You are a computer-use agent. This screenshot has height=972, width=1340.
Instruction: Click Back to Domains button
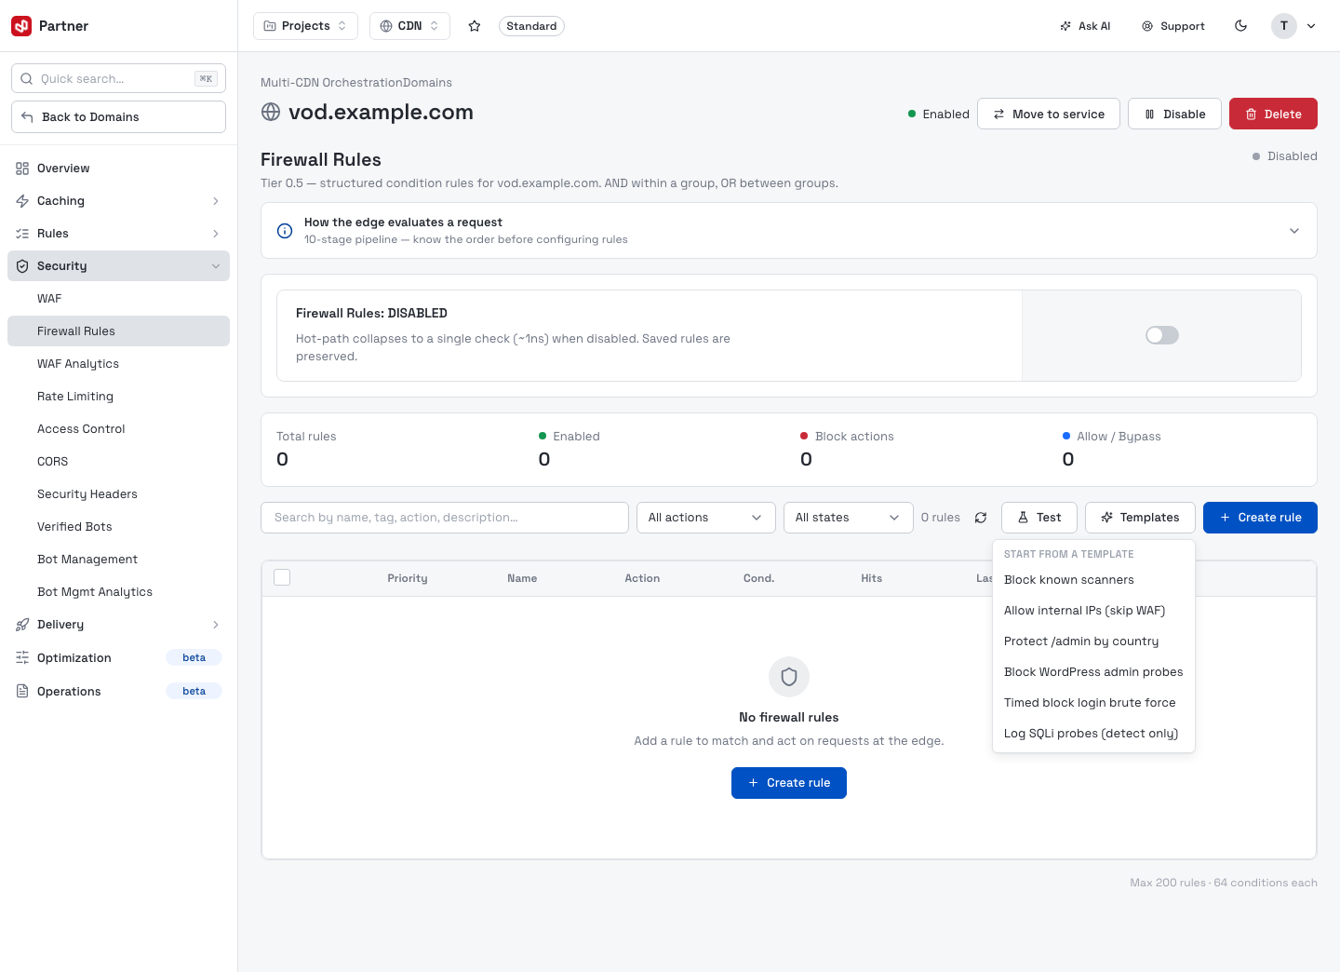118,117
